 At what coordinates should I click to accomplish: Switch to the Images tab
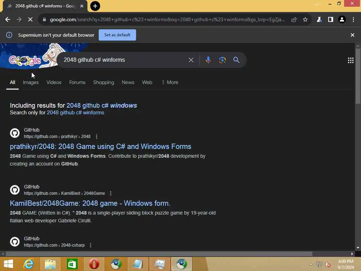(x=31, y=82)
